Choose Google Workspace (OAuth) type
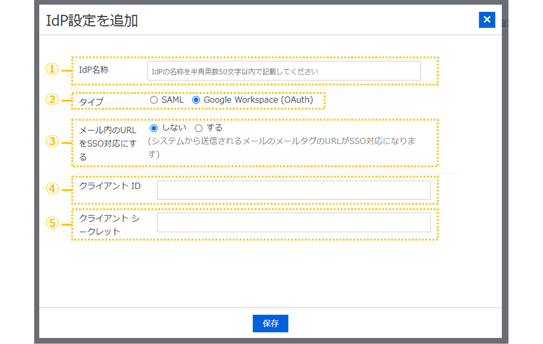The width and height of the screenshot is (543, 344). point(196,100)
